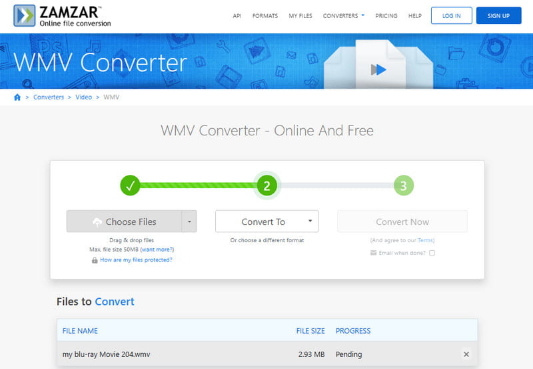Click the home icon in breadcrumb
Viewport: 533px width, 369px height.
17,97
